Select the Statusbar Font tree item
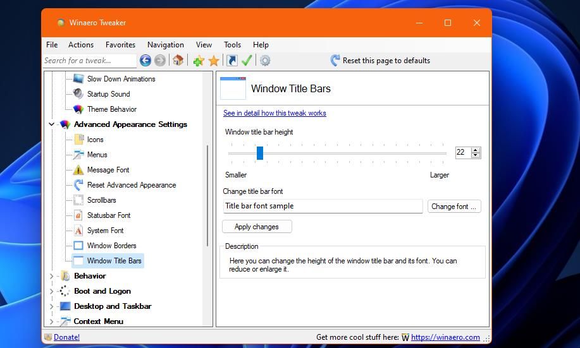Viewport: 580px width, 348px height. pyautogui.click(x=109, y=215)
